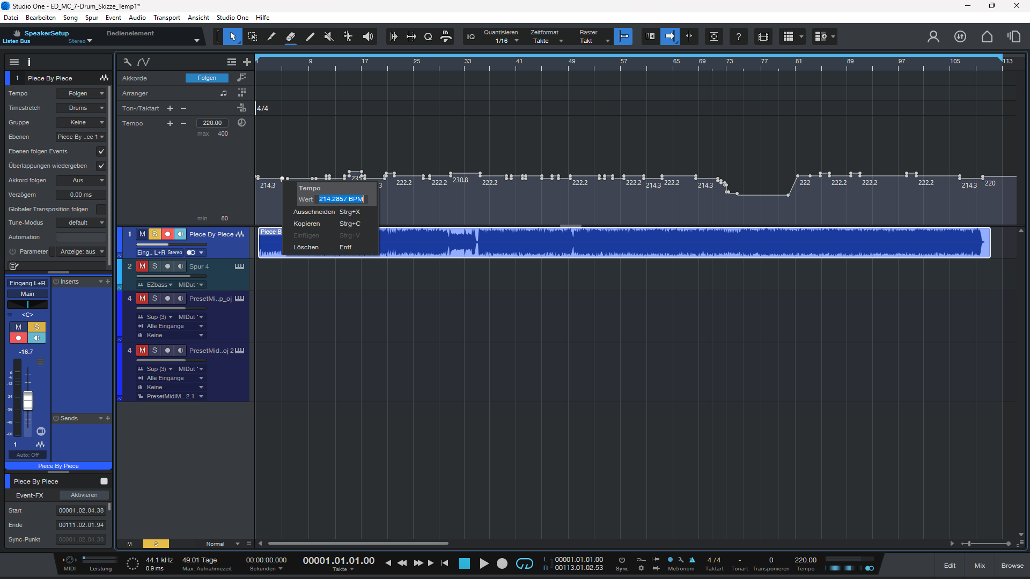Image resolution: width=1030 pixels, height=579 pixels.
Task: Click the channel volume fader
Action: 28,400
